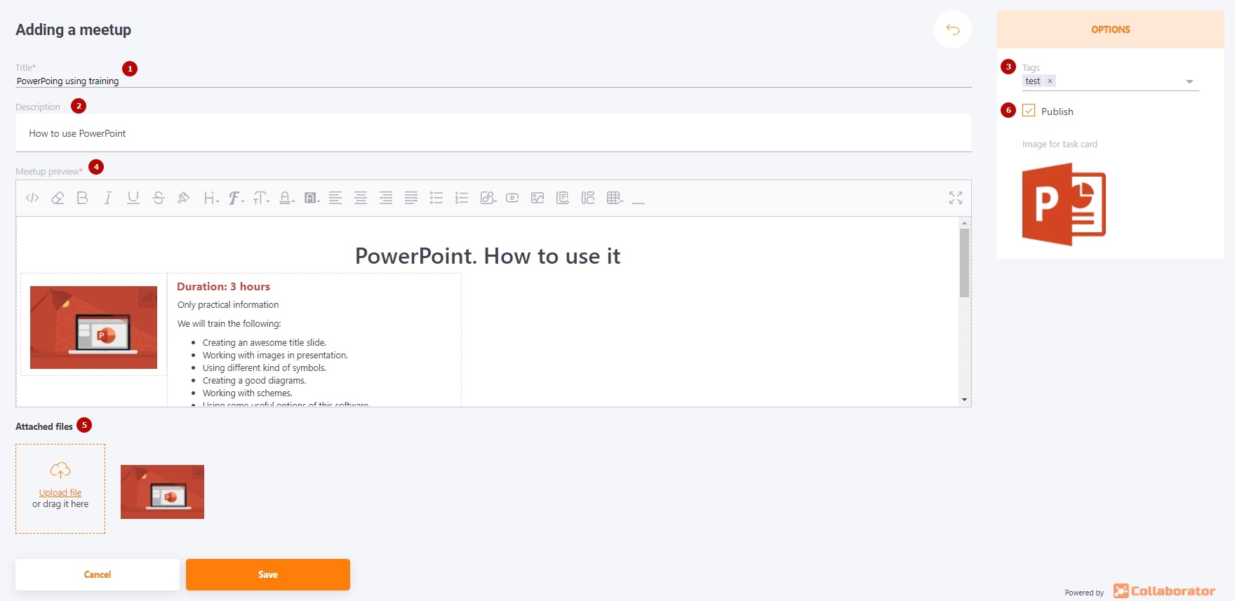
Task: Insert an image into the editor
Action: pos(538,198)
